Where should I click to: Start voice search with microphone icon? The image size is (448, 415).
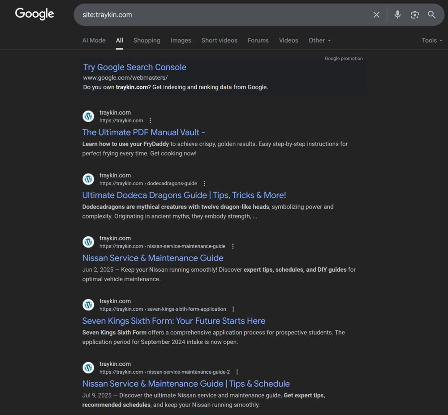tap(397, 15)
